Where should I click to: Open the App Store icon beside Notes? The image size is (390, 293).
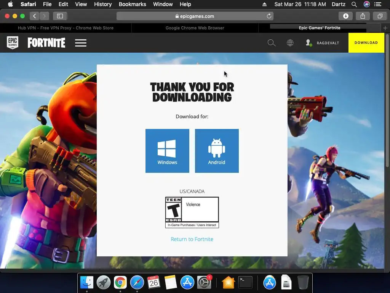(x=187, y=283)
